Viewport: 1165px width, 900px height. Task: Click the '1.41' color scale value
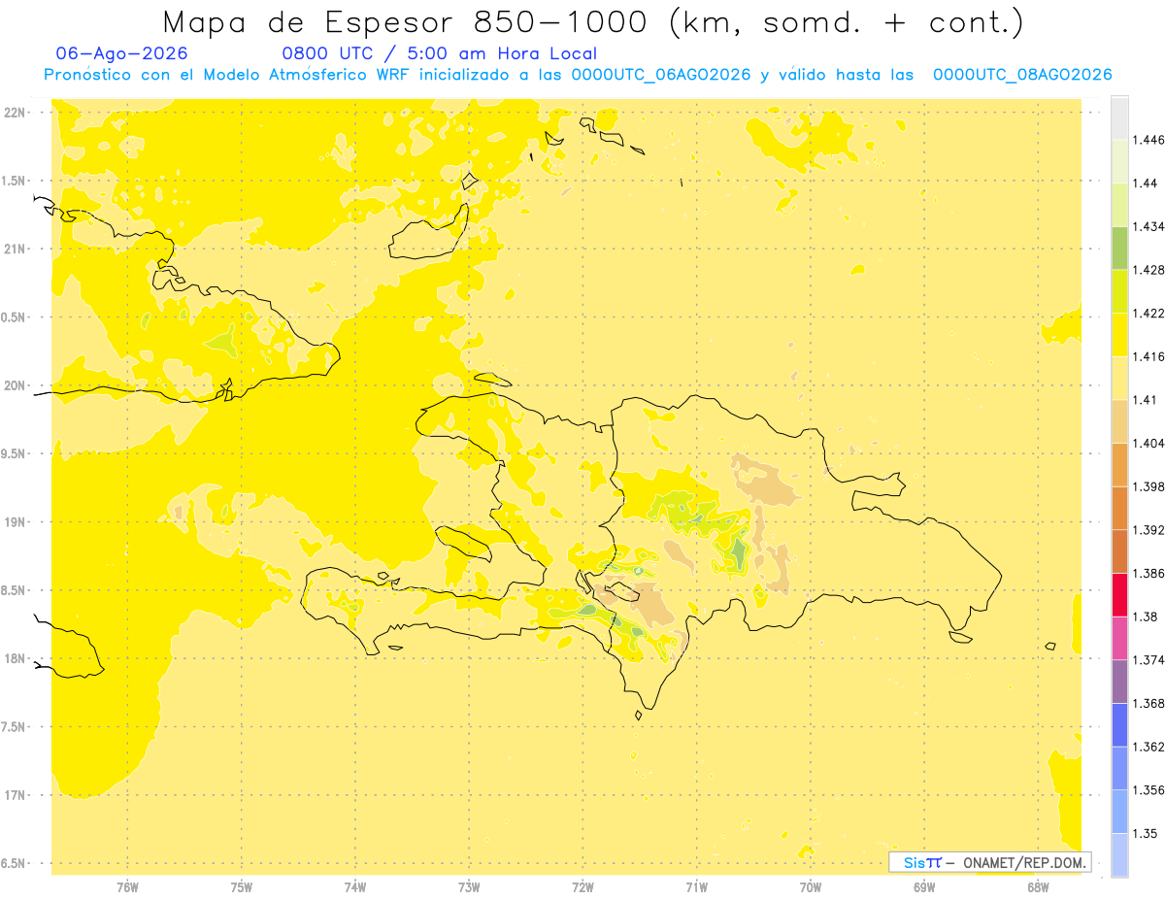tap(1145, 400)
